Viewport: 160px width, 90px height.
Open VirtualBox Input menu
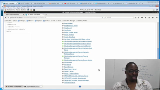pyautogui.click(x=18, y=8)
